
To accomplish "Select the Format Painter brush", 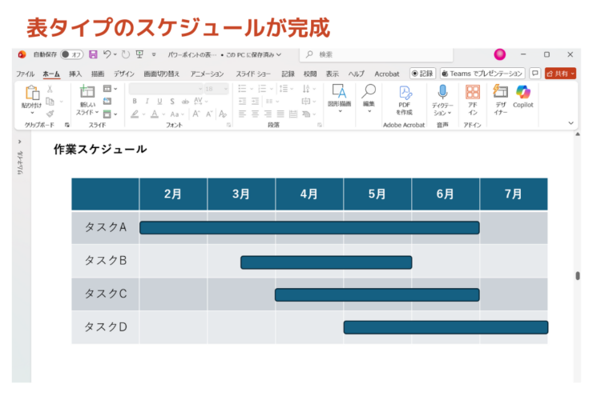I will (50, 114).
